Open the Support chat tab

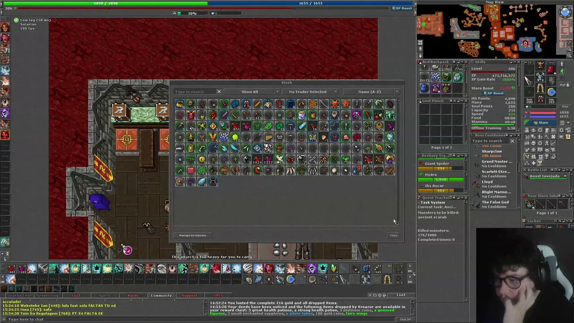(x=189, y=295)
